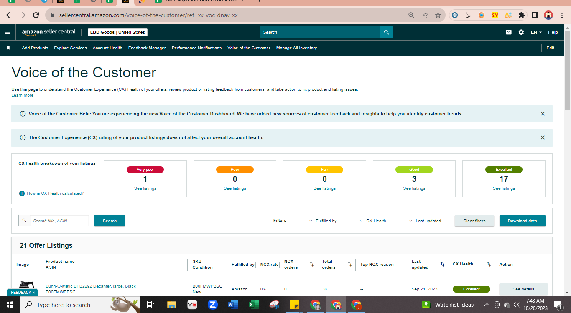See details for Bunn-O-Matic Decanter listing

[x=523, y=289]
